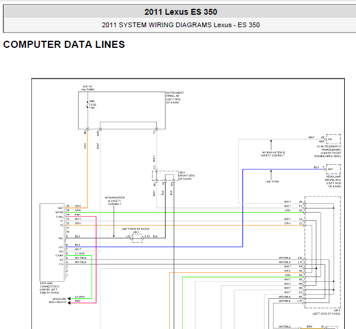This screenshot has width=356, height=329.
Task: Click the A30 connector dashed box on the BLK wire
Action: pyautogui.click(x=137, y=238)
